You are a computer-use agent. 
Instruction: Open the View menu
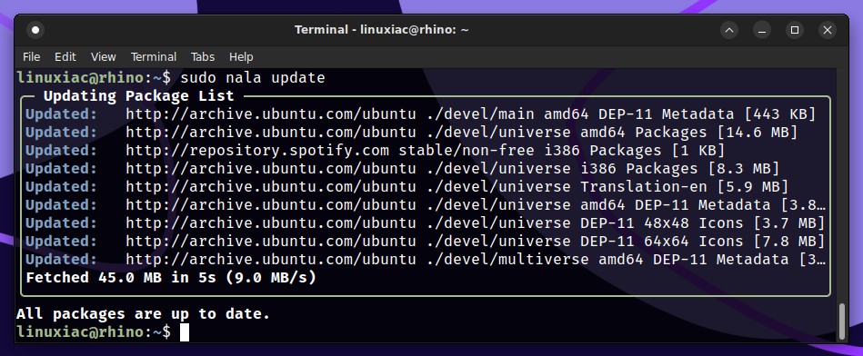(x=104, y=57)
